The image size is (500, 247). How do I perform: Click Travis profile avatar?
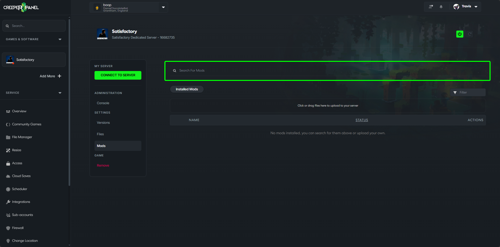point(456,7)
